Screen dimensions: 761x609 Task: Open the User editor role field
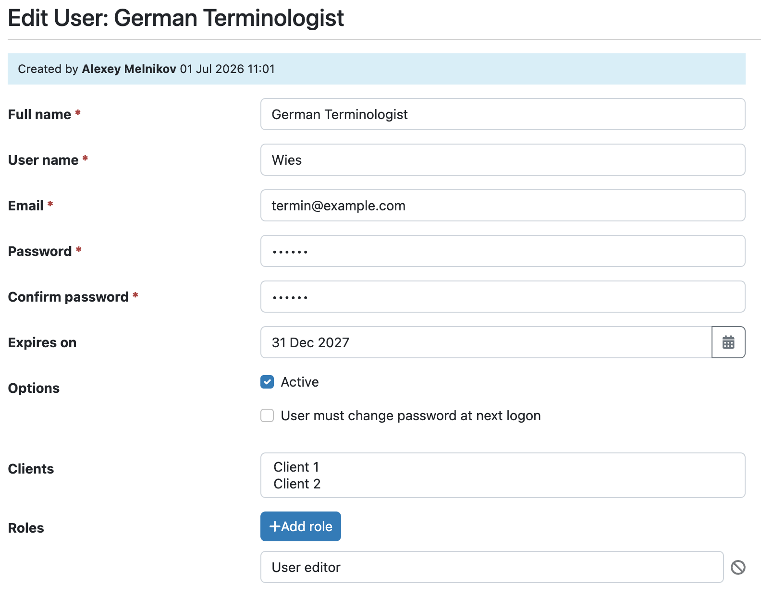click(492, 567)
